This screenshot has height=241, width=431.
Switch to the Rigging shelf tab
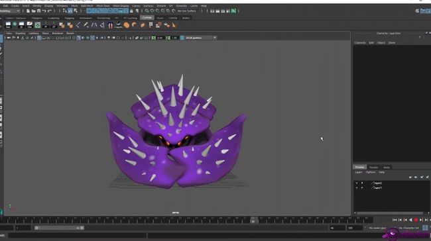click(69, 18)
